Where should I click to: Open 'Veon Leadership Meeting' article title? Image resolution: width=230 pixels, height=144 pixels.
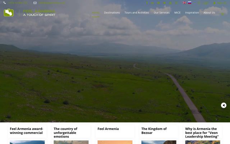(x=202, y=133)
